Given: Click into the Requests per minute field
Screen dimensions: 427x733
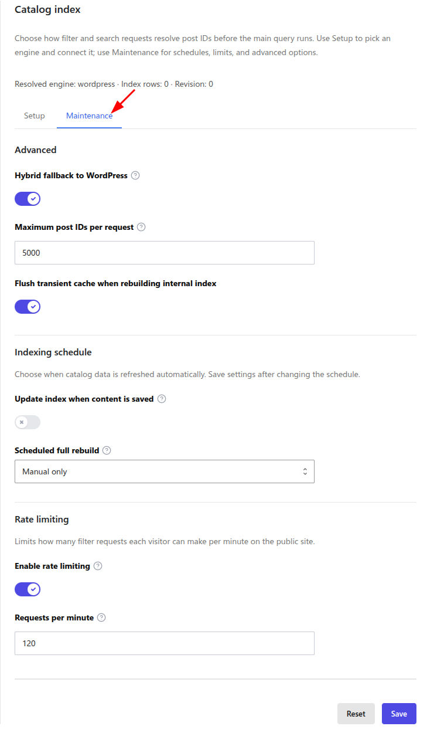Looking at the screenshot, I should coord(165,643).
